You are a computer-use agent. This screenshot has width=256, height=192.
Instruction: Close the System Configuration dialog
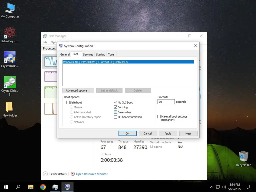coord(195,46)
